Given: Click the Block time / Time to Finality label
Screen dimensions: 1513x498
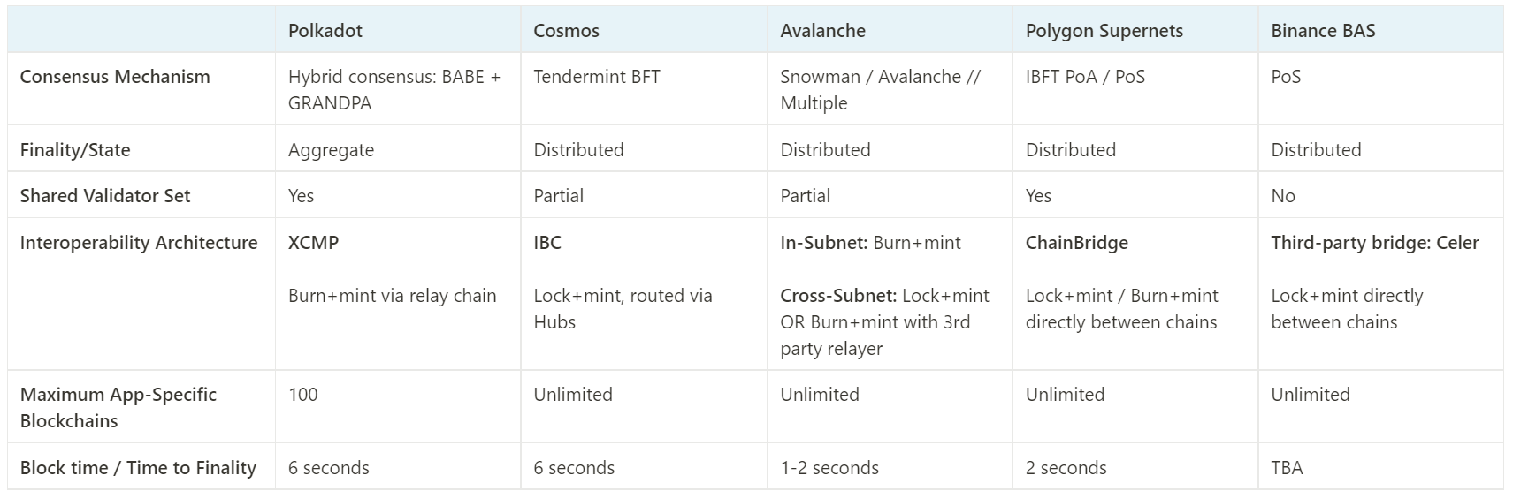Looking at the screenshot, I should pos(138,468).
